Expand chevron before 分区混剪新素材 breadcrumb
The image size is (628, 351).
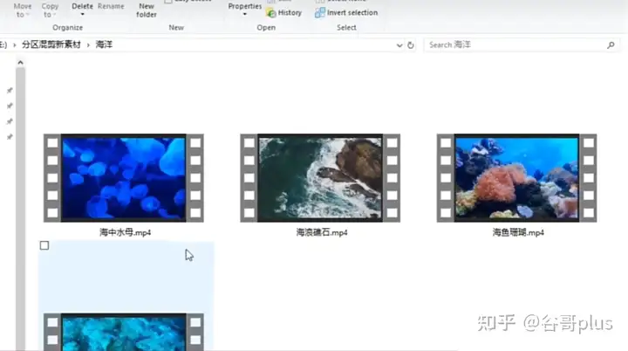coord(15,45)
